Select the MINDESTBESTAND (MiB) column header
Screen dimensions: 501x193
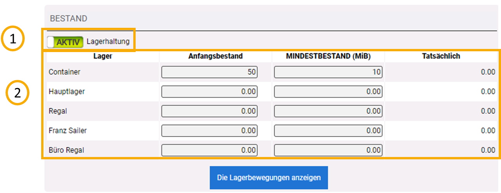tap(328, 56)
